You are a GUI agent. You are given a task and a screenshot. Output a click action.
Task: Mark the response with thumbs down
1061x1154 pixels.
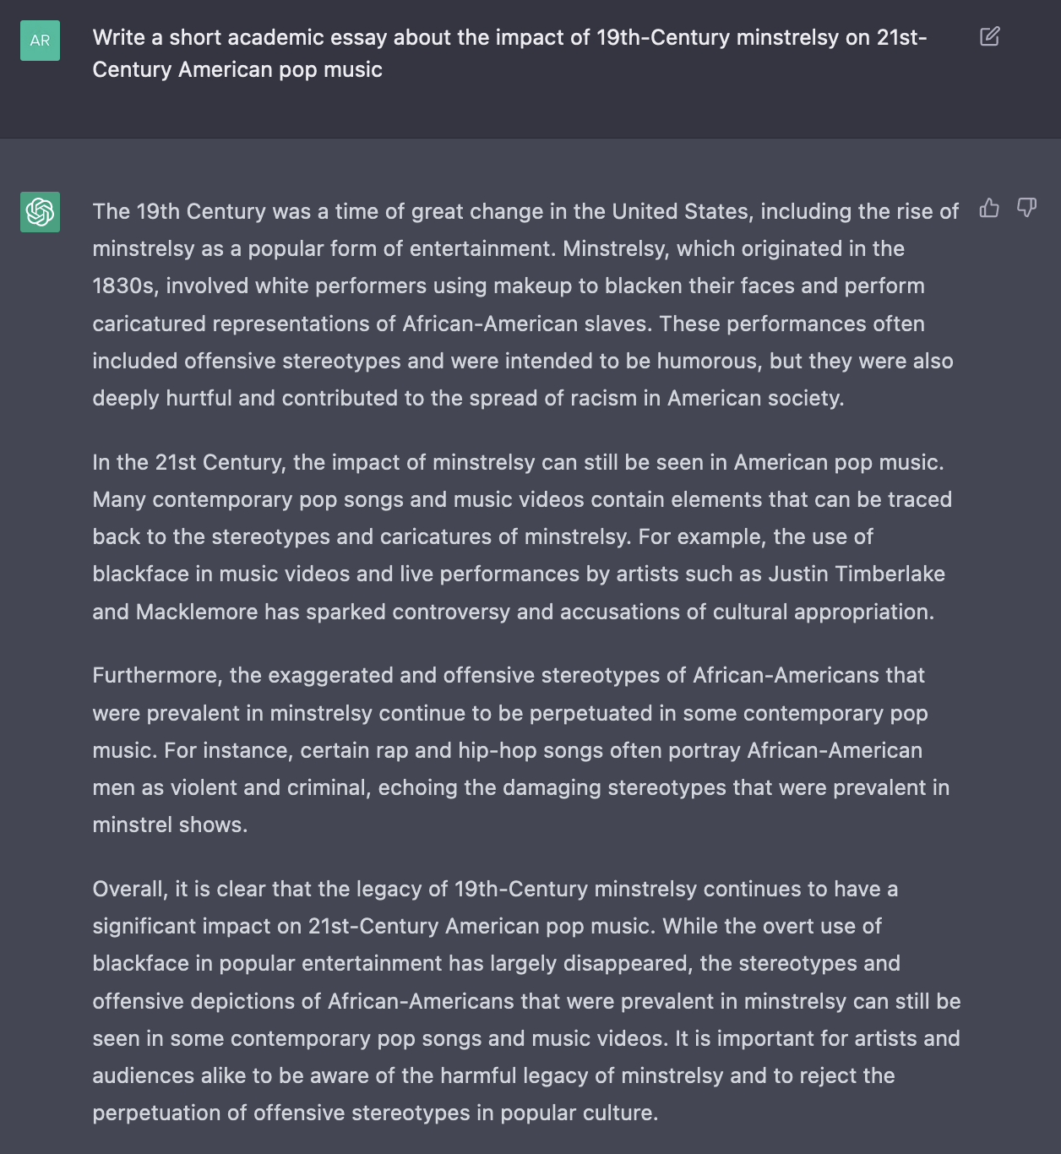[1026, 208]
